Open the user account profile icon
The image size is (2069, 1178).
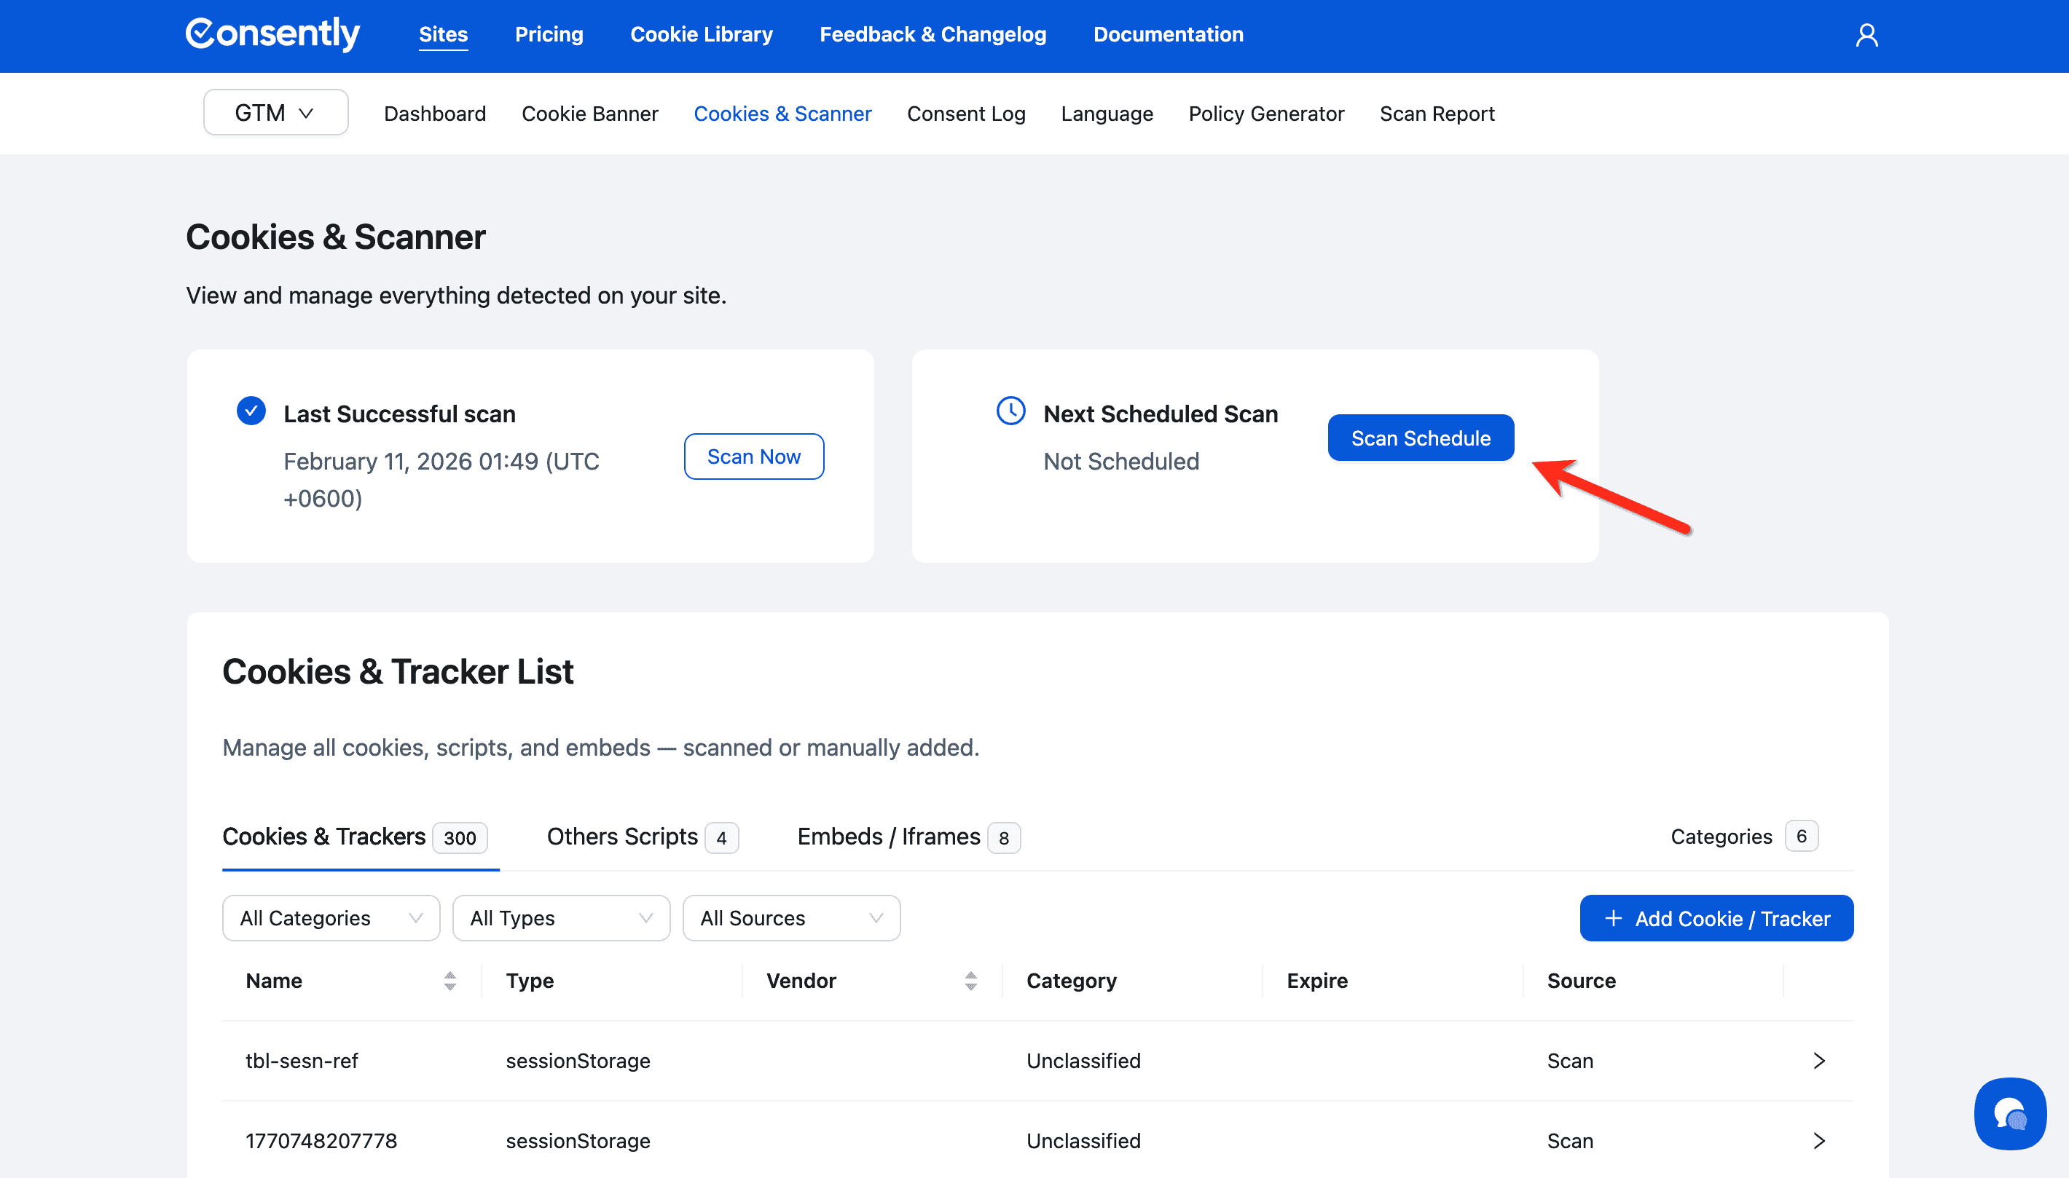1866,36
